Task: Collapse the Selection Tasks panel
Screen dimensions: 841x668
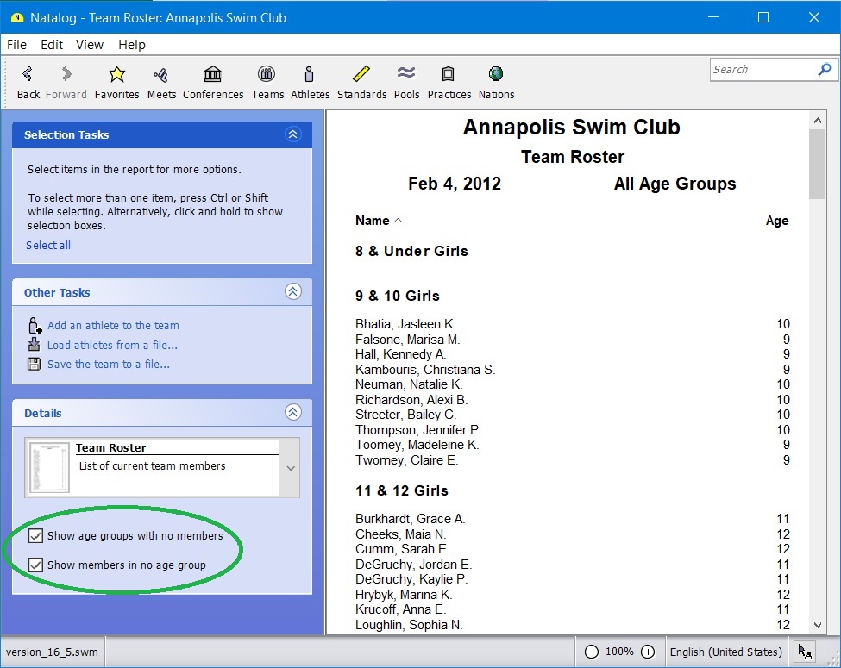Action: coord(292,134)
